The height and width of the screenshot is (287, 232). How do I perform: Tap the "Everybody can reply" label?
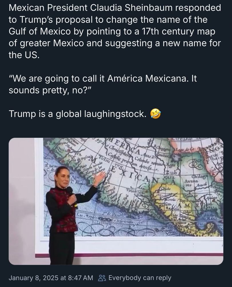tap(140, 278)
